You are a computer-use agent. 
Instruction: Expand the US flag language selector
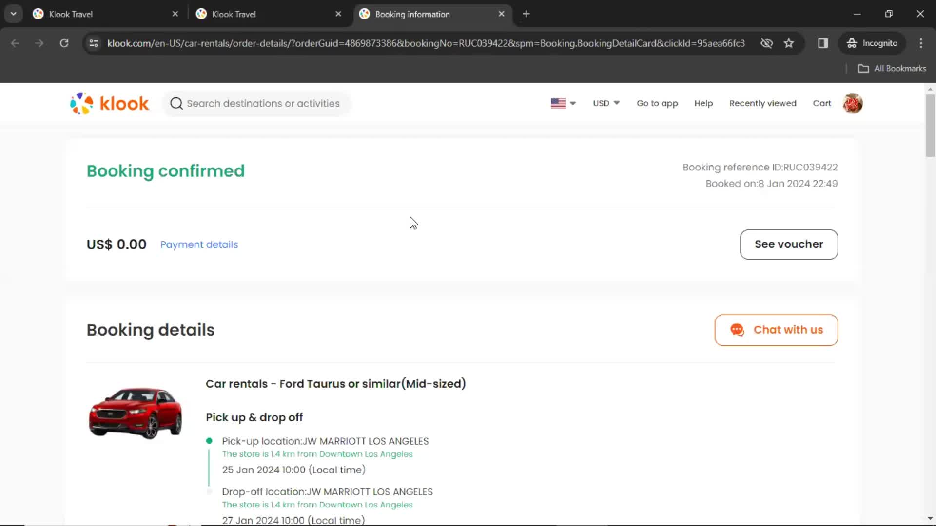[x=563, y=103]
